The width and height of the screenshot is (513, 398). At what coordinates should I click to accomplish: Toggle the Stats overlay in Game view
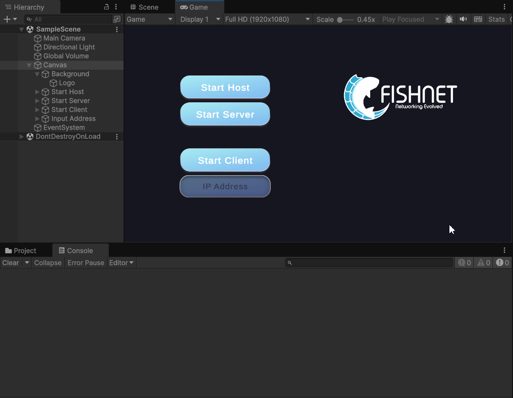point(496,19)
